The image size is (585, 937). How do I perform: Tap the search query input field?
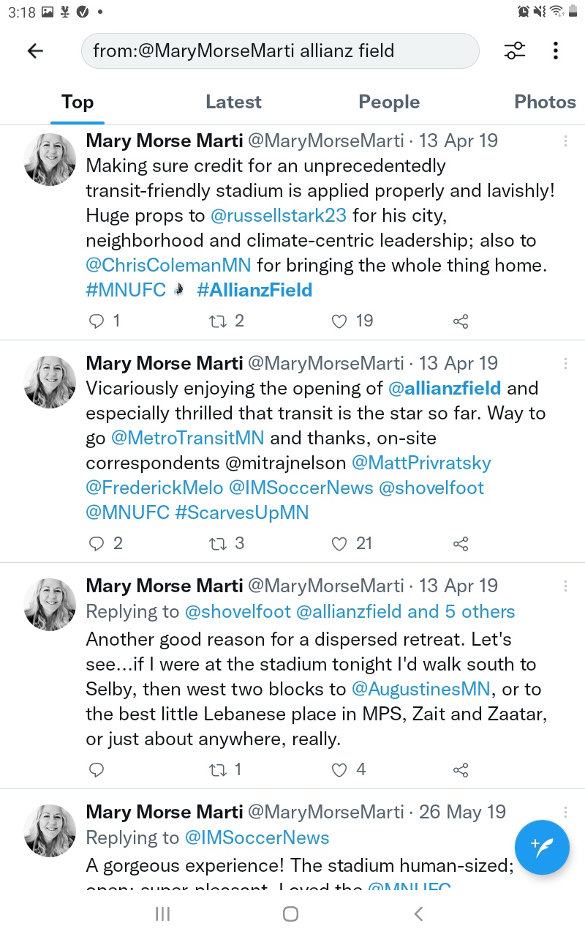tap(280, 51)
